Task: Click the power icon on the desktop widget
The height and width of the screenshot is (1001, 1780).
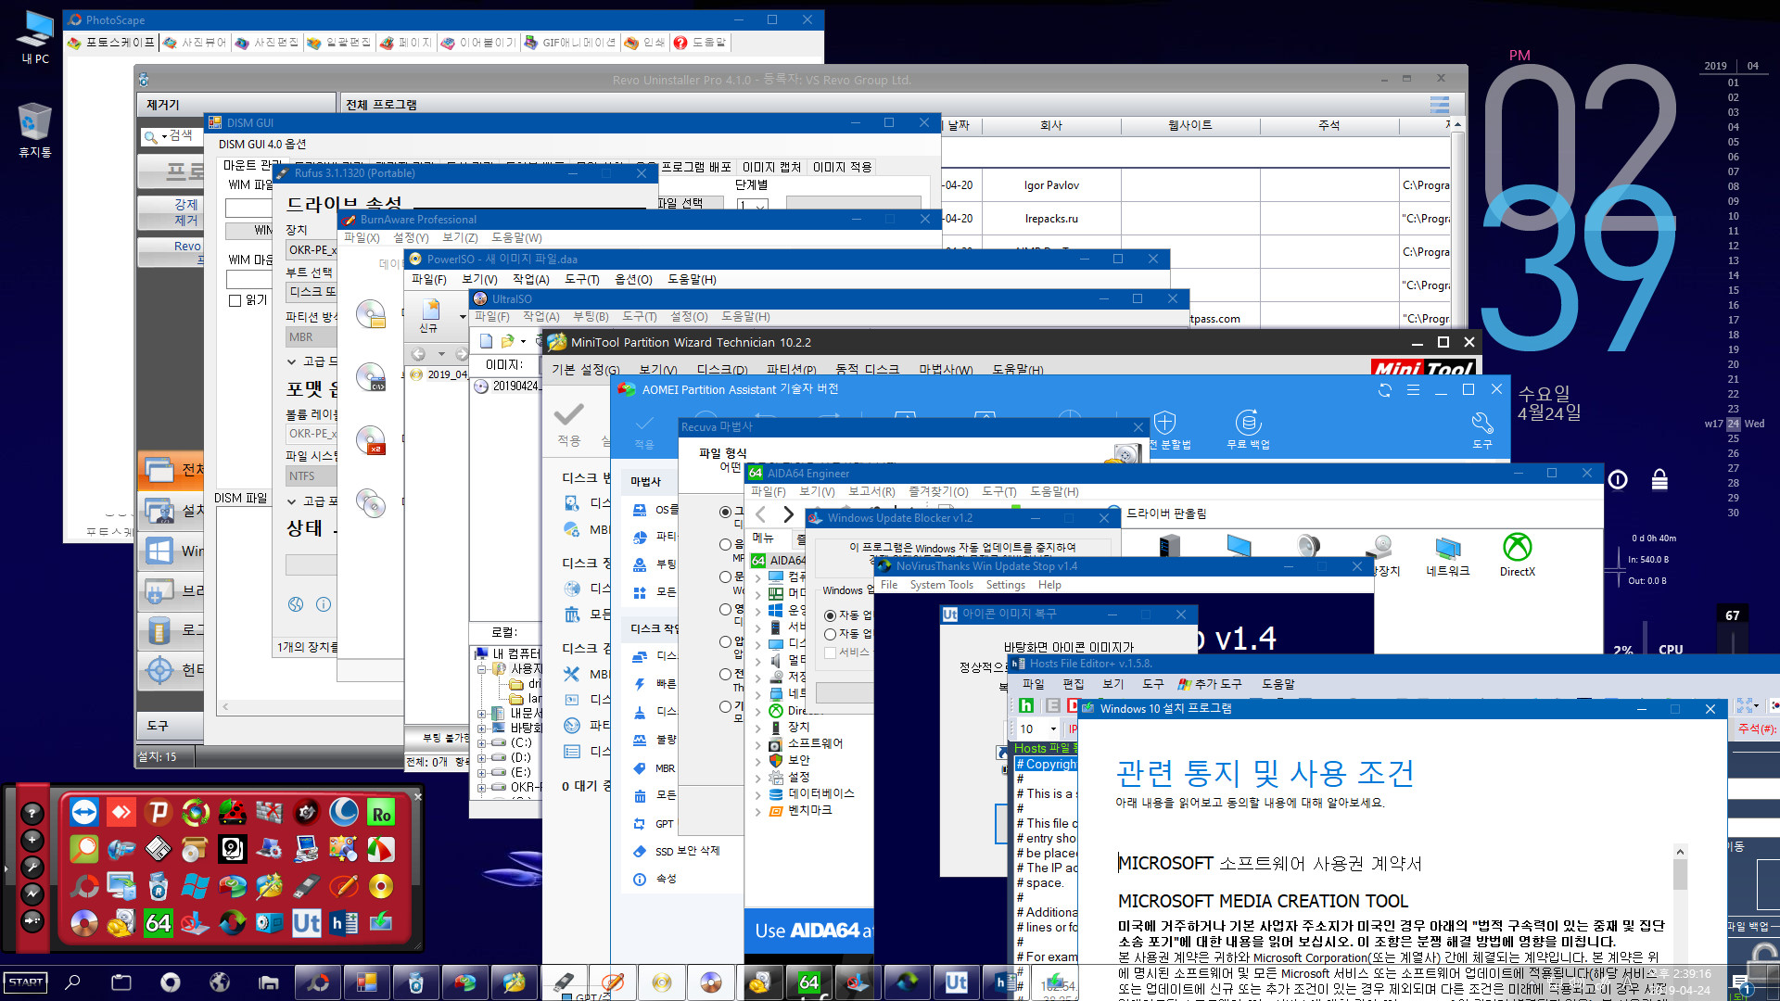Action: 1618,479
